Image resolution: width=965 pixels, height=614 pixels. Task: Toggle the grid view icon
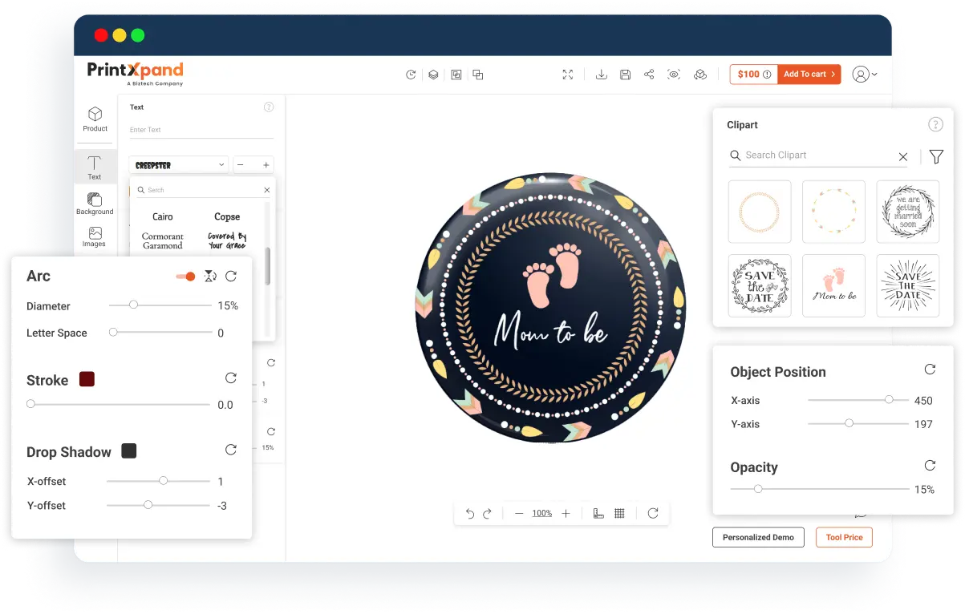(x=619, y=514)
